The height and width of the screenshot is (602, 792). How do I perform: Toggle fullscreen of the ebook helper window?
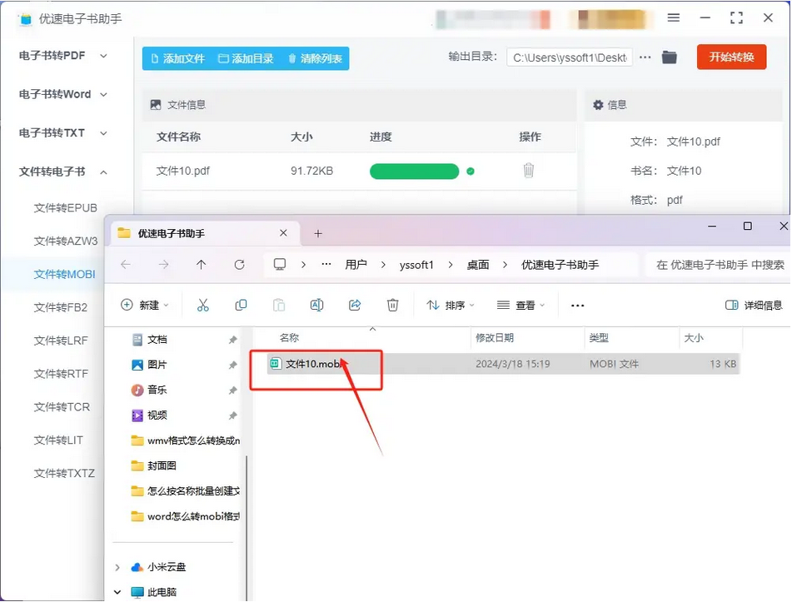point(736,18)
